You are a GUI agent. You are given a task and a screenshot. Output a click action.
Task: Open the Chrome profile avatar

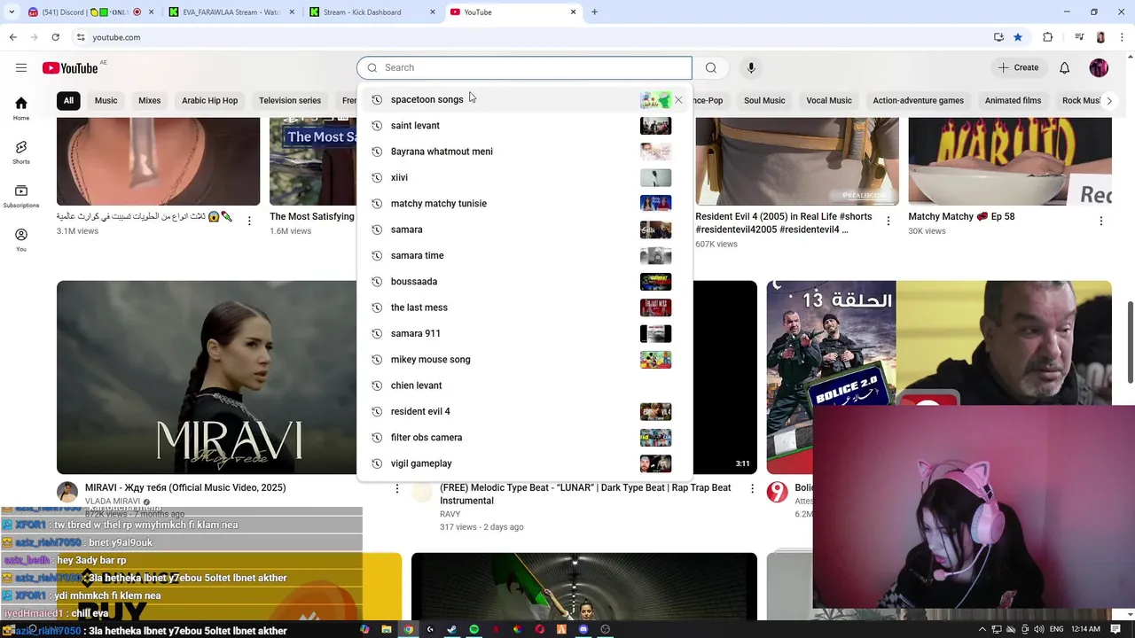click(1100, 37)
